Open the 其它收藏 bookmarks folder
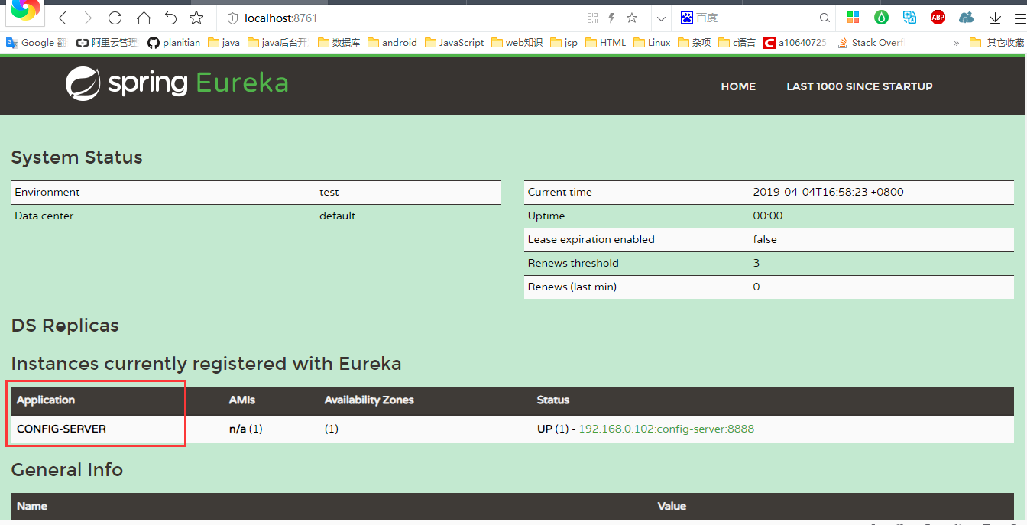The height and width of the screenshot is (525, 1027). point(997,43)
